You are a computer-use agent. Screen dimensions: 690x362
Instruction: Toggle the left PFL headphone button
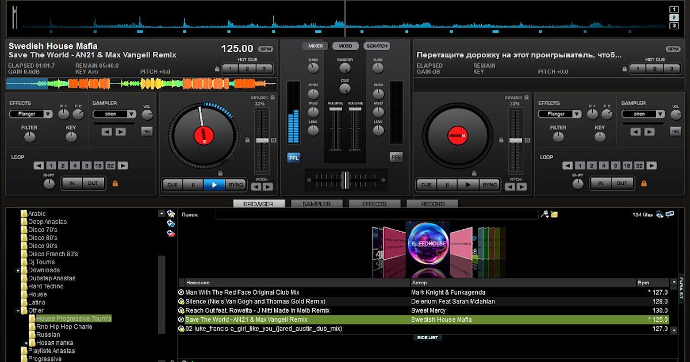294,157
